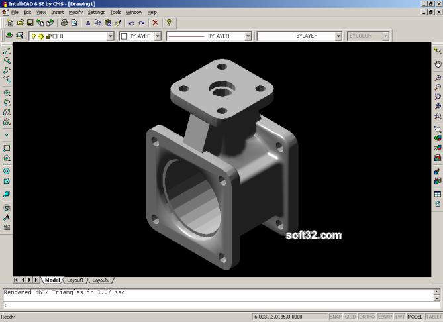The height and width of the screenshot is (322, 443).
Task: Select the Text tool (letter A)
Action: pos(7,217)
